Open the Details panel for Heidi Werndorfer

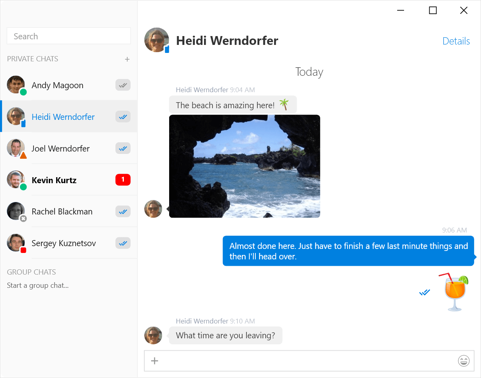tap(456, 41)
